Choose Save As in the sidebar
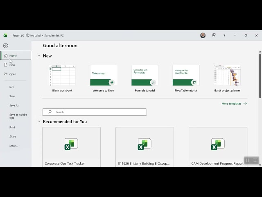Image resolution: width=262 pixels, height=197 pixels. (x=14, y=105)
